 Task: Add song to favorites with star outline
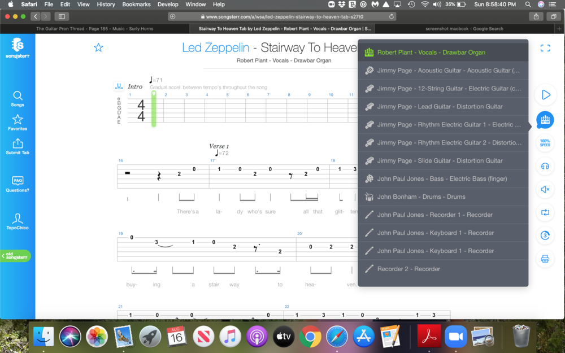98,47
